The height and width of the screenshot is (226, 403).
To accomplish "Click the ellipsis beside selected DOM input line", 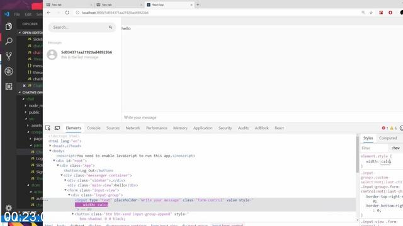I will (46, 200).
